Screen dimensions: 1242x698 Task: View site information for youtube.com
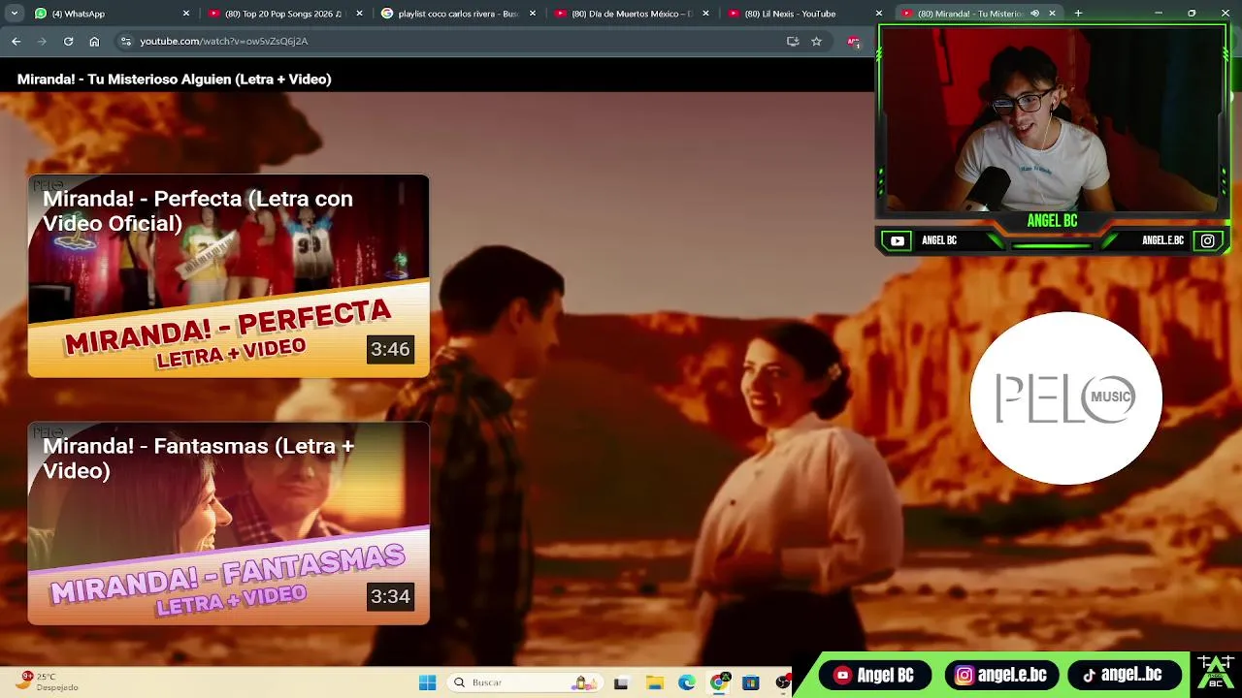tap(125, 42)
